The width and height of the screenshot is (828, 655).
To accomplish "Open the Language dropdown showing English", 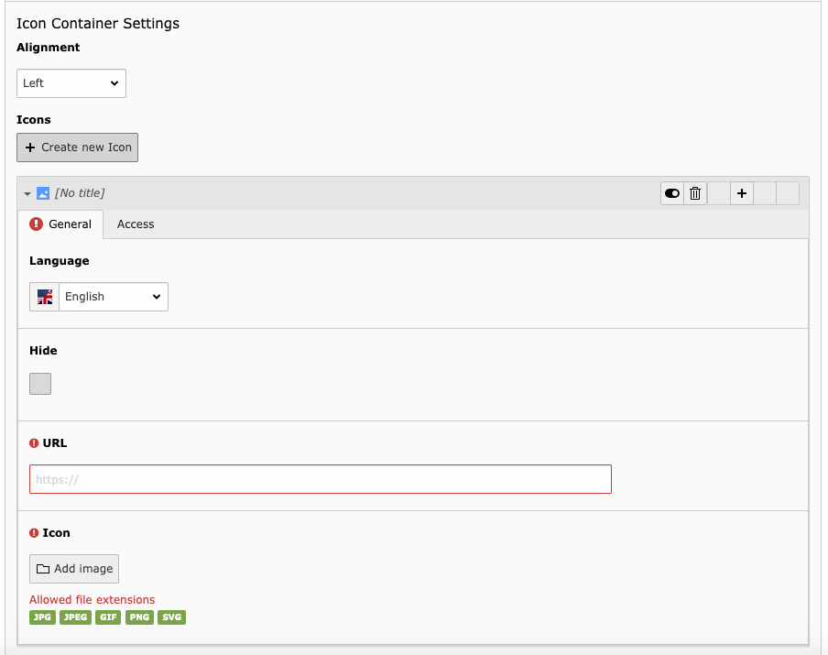I will (113, 297).
